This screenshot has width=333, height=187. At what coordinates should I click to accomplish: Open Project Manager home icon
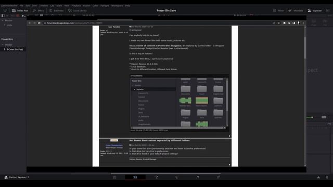318,178
